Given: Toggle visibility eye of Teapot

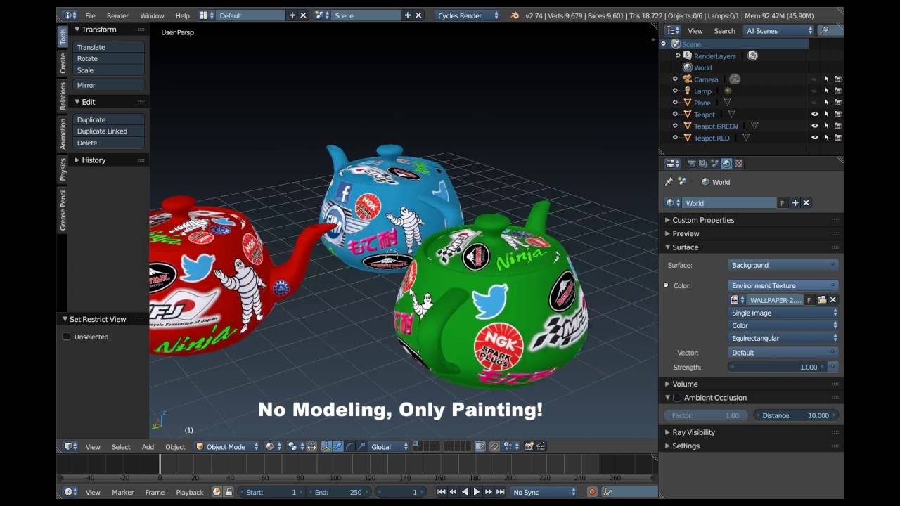Looking at the screenshot, I should [815, 115].
